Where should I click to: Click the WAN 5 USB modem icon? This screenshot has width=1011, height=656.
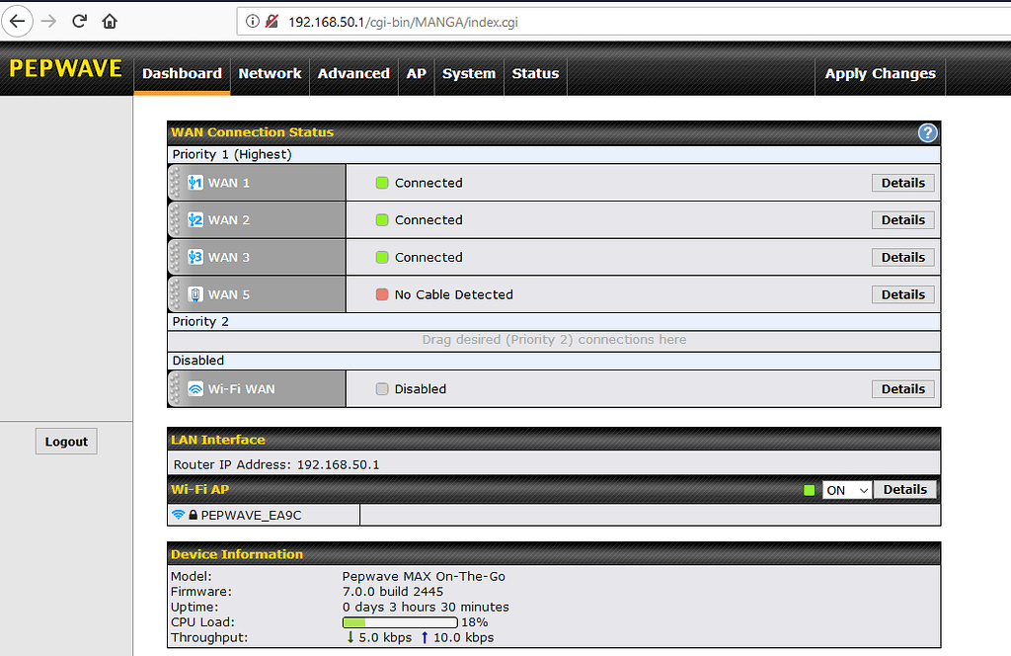pyautogui.click(x=194, y=293)
